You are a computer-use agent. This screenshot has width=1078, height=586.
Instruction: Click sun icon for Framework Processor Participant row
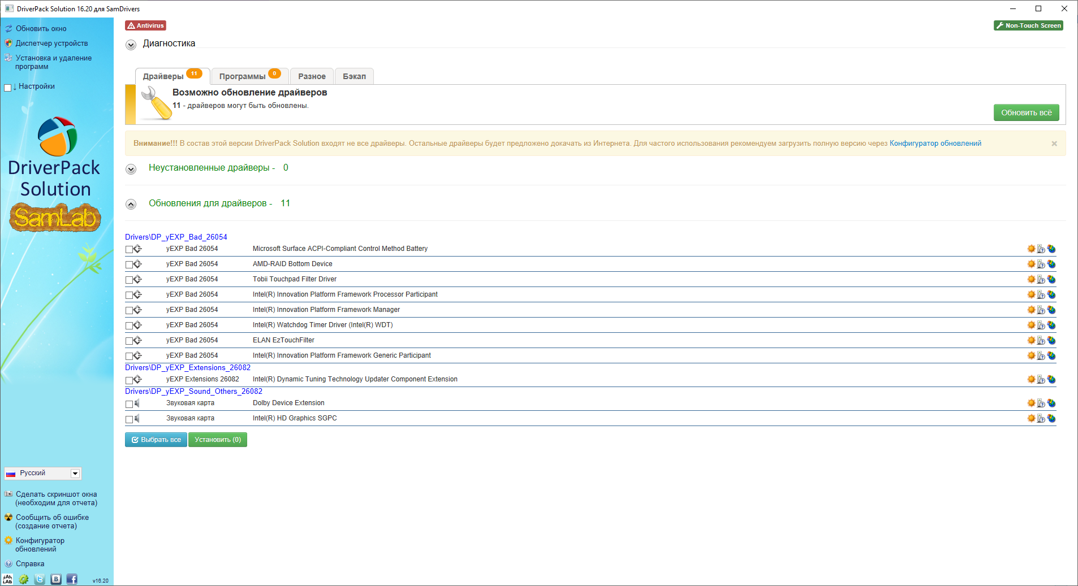click(1031, 294)
